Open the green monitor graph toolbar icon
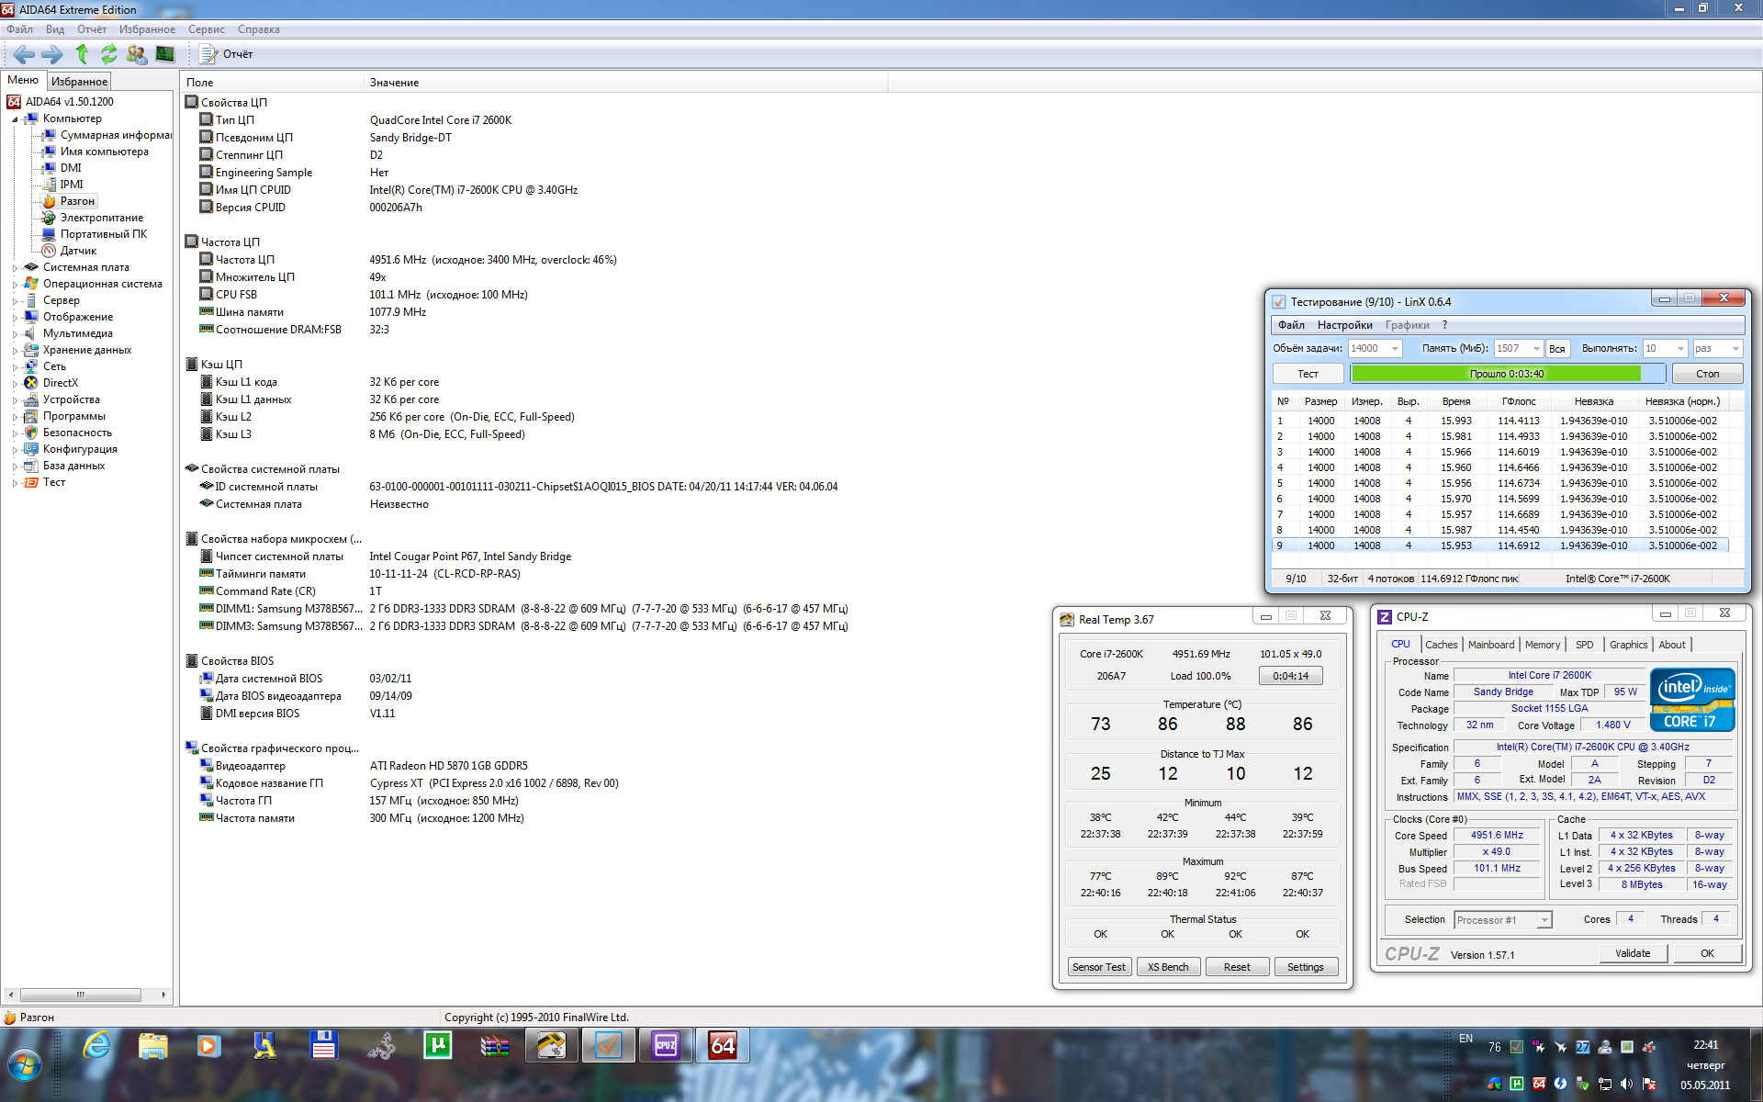This screenshot has height=1102, width=1763. coord(165,54)
